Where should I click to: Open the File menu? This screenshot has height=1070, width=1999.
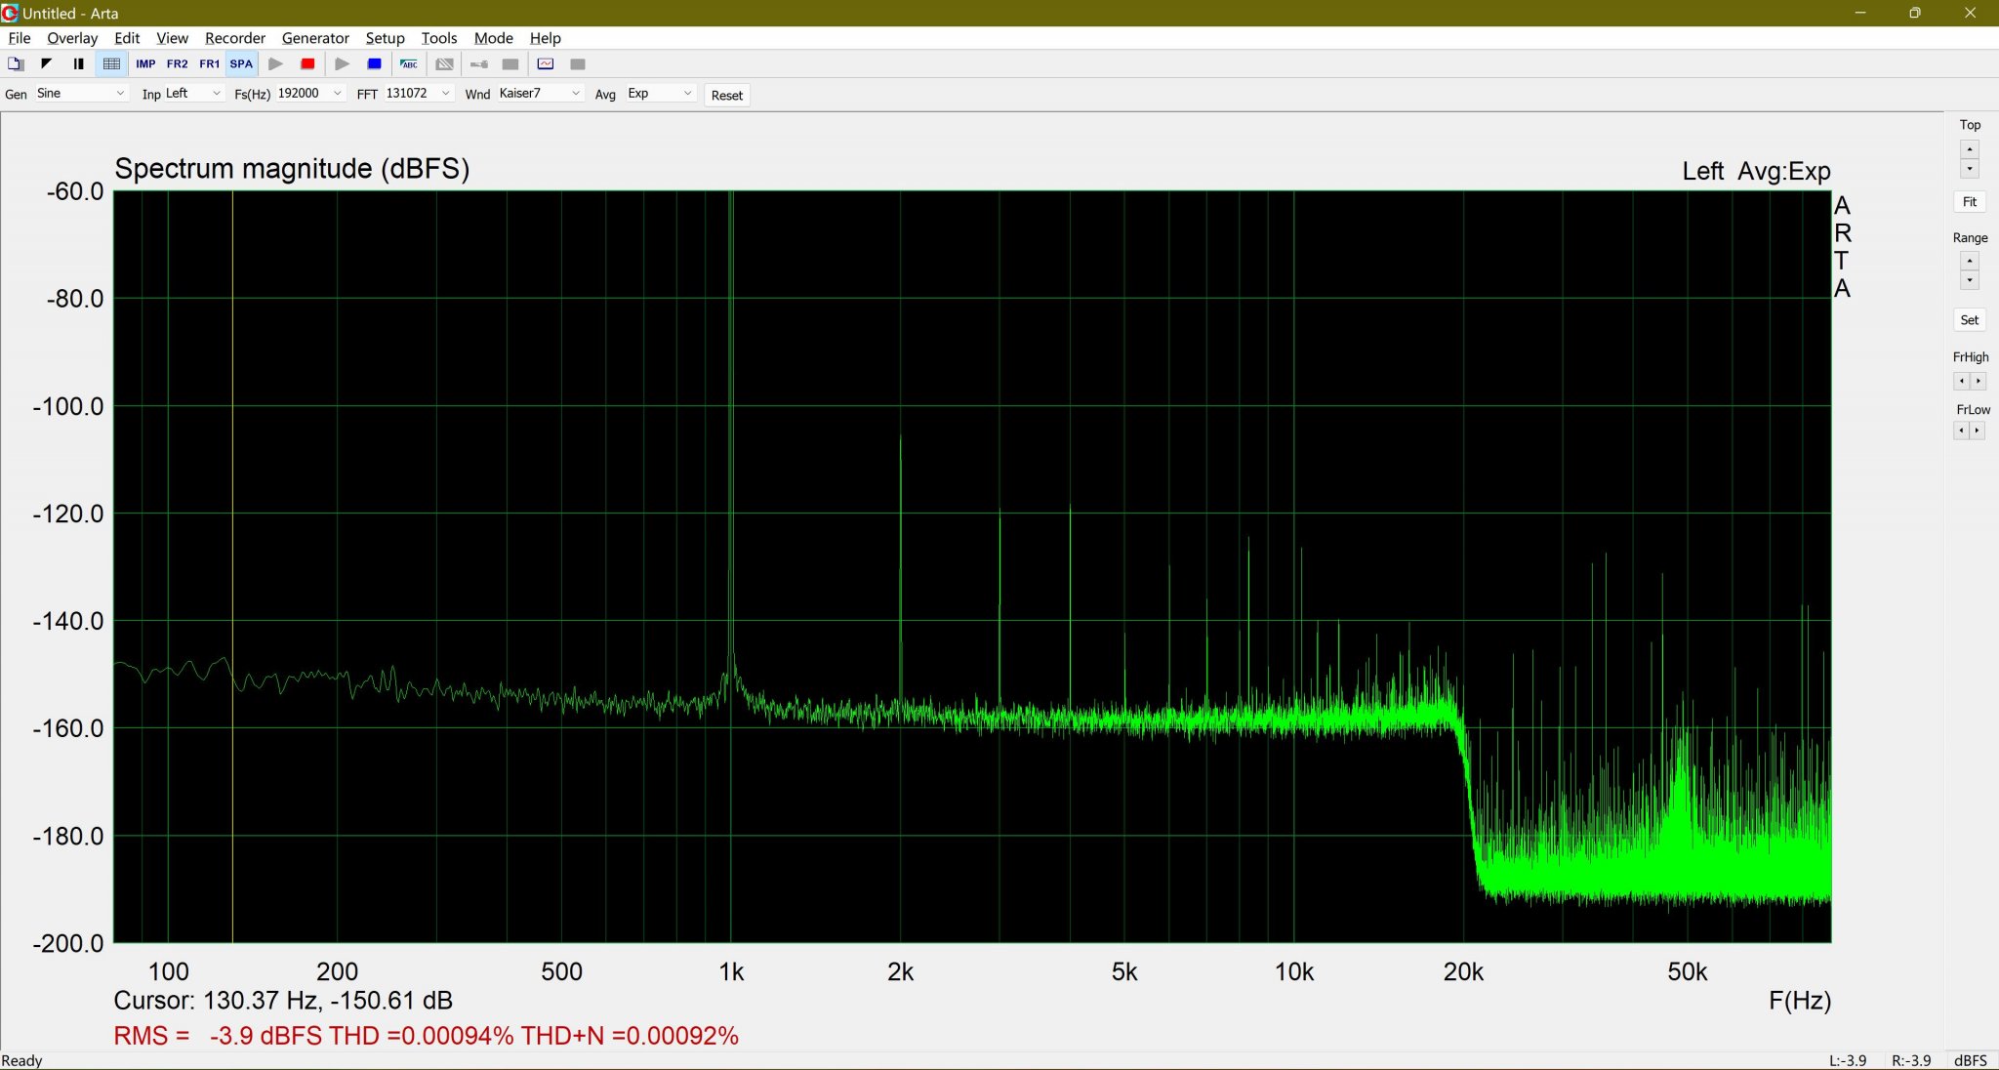click(20, 38)
